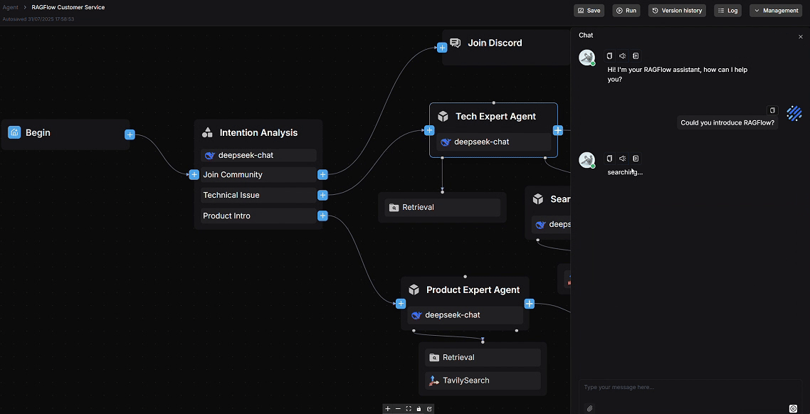Copy the RAGFlow assistant greeting message
This screenshot has width=810, height=414.
point(609,56)
